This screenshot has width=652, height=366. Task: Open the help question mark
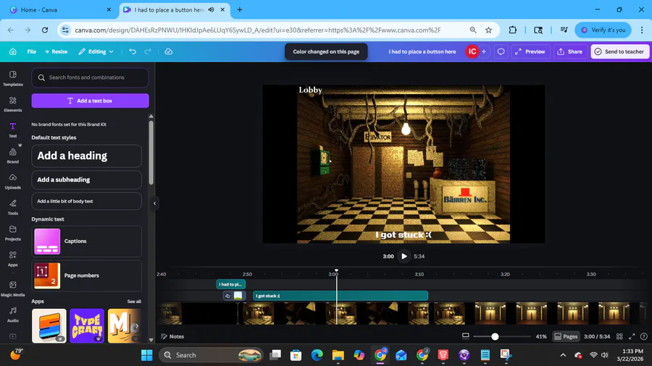[x=644, y=336]
